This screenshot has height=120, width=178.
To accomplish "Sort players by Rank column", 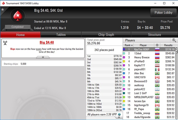I will [128, 45].
